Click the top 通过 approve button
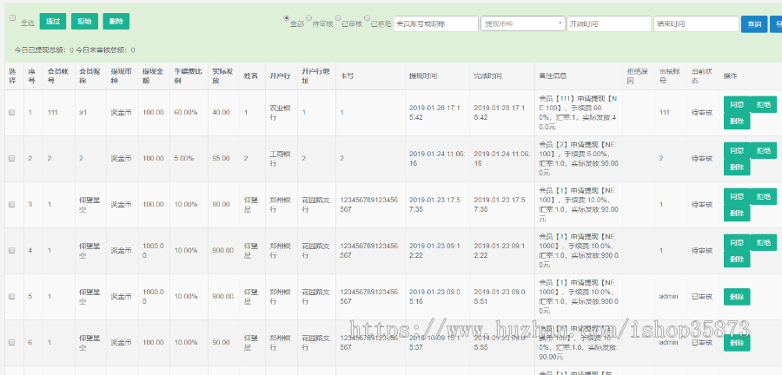 click(51, 23)
